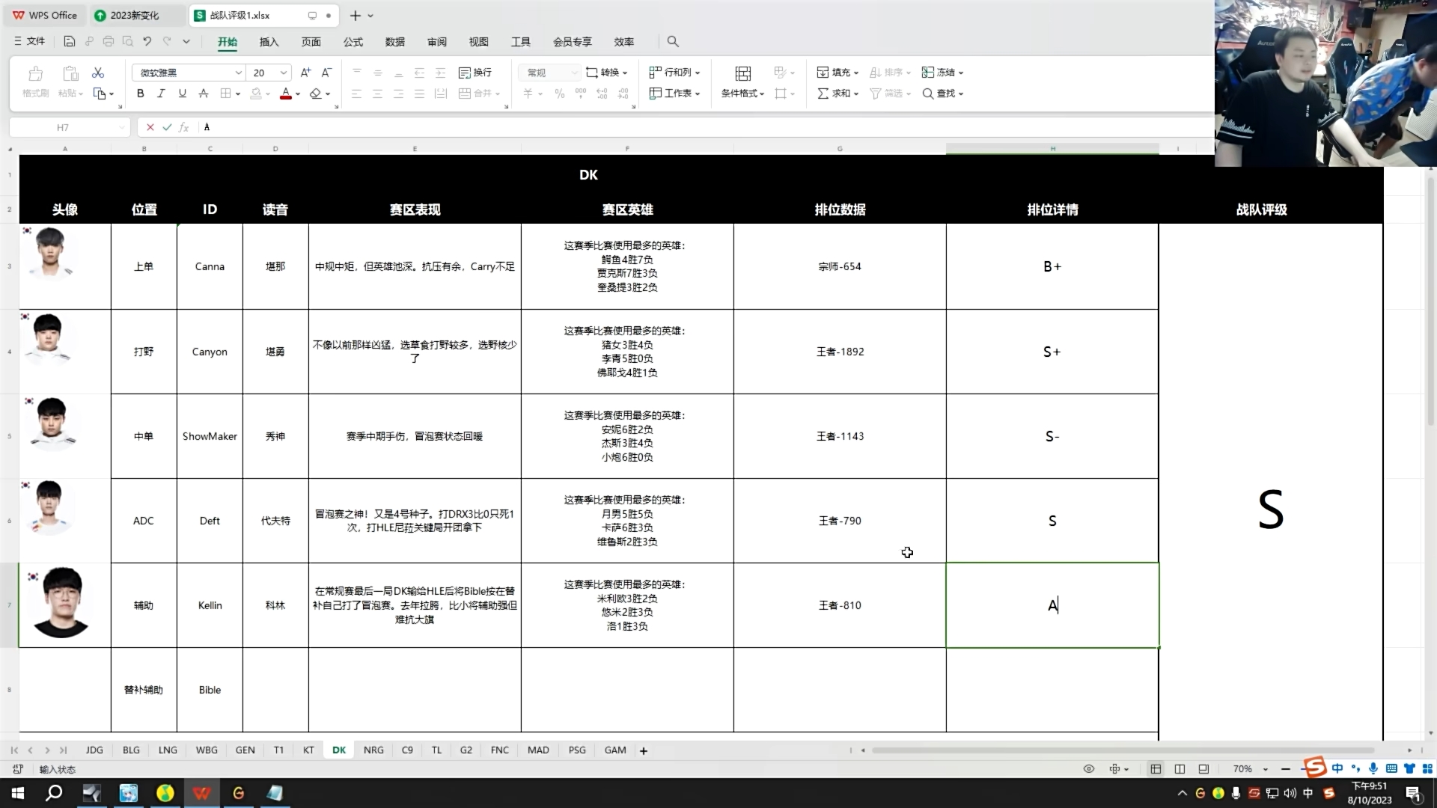Toggle center horizontal alignment
The height and width of the screenshot is (808, 1437).
[378, 94]
